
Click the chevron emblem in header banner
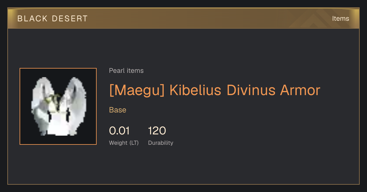pos(315,20)
